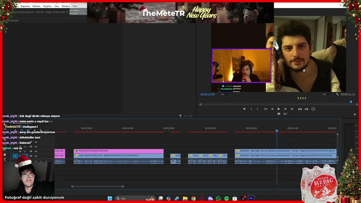
Task: Open the button editor plus icon
Action: tap(355, 114)
